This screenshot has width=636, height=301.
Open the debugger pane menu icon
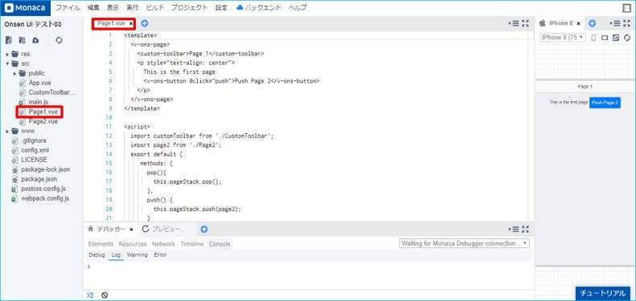(x=515, y=230)
